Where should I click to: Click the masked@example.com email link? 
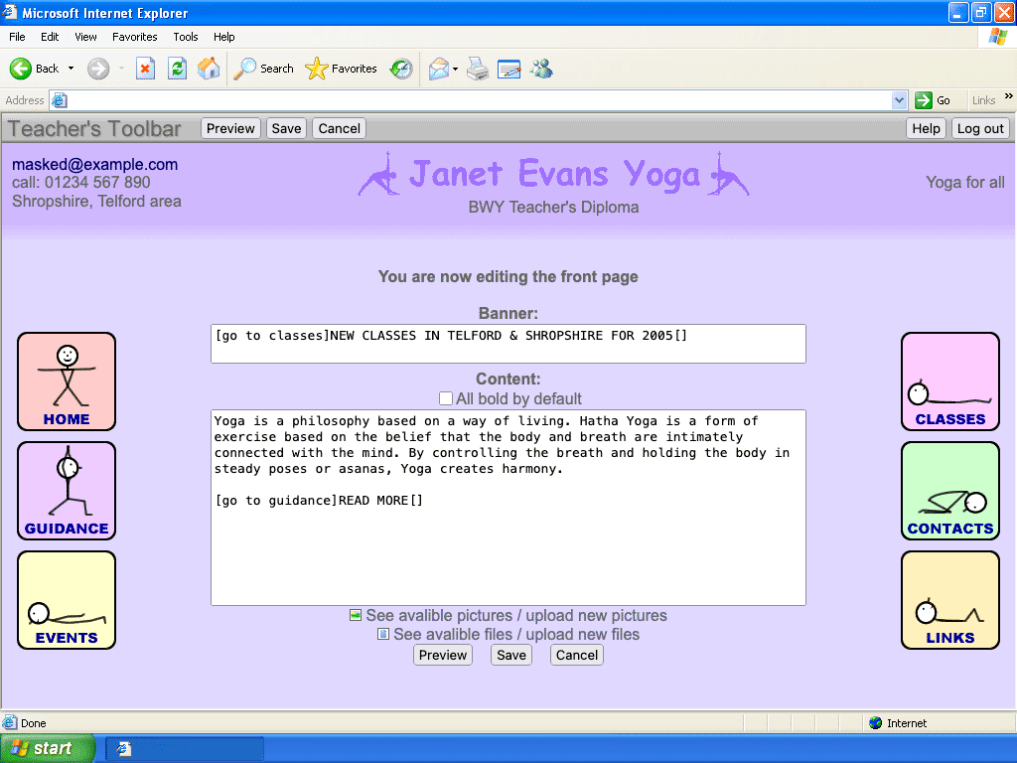click(x=94, y=164)
